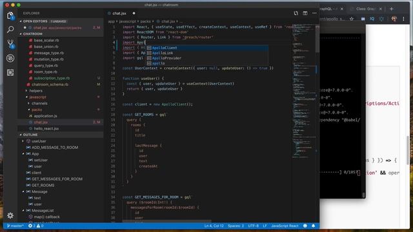Open hello_react.jsx file

[46, 129]
